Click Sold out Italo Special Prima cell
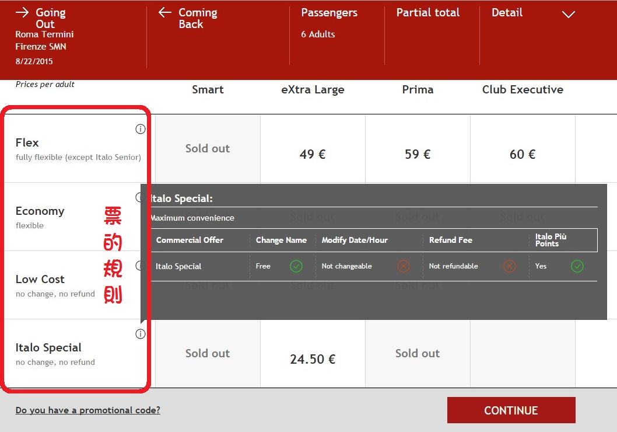This screenshot has width=617, height=432. tap(418, 354)
